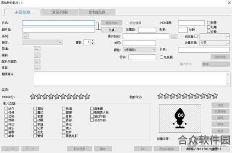Go to 上一个 movie

coord(10,149)
